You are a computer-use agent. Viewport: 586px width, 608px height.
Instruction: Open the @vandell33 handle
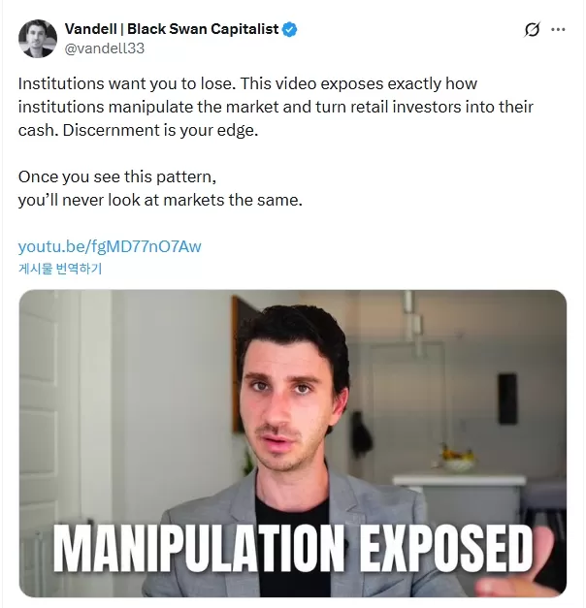click(105, 48)
